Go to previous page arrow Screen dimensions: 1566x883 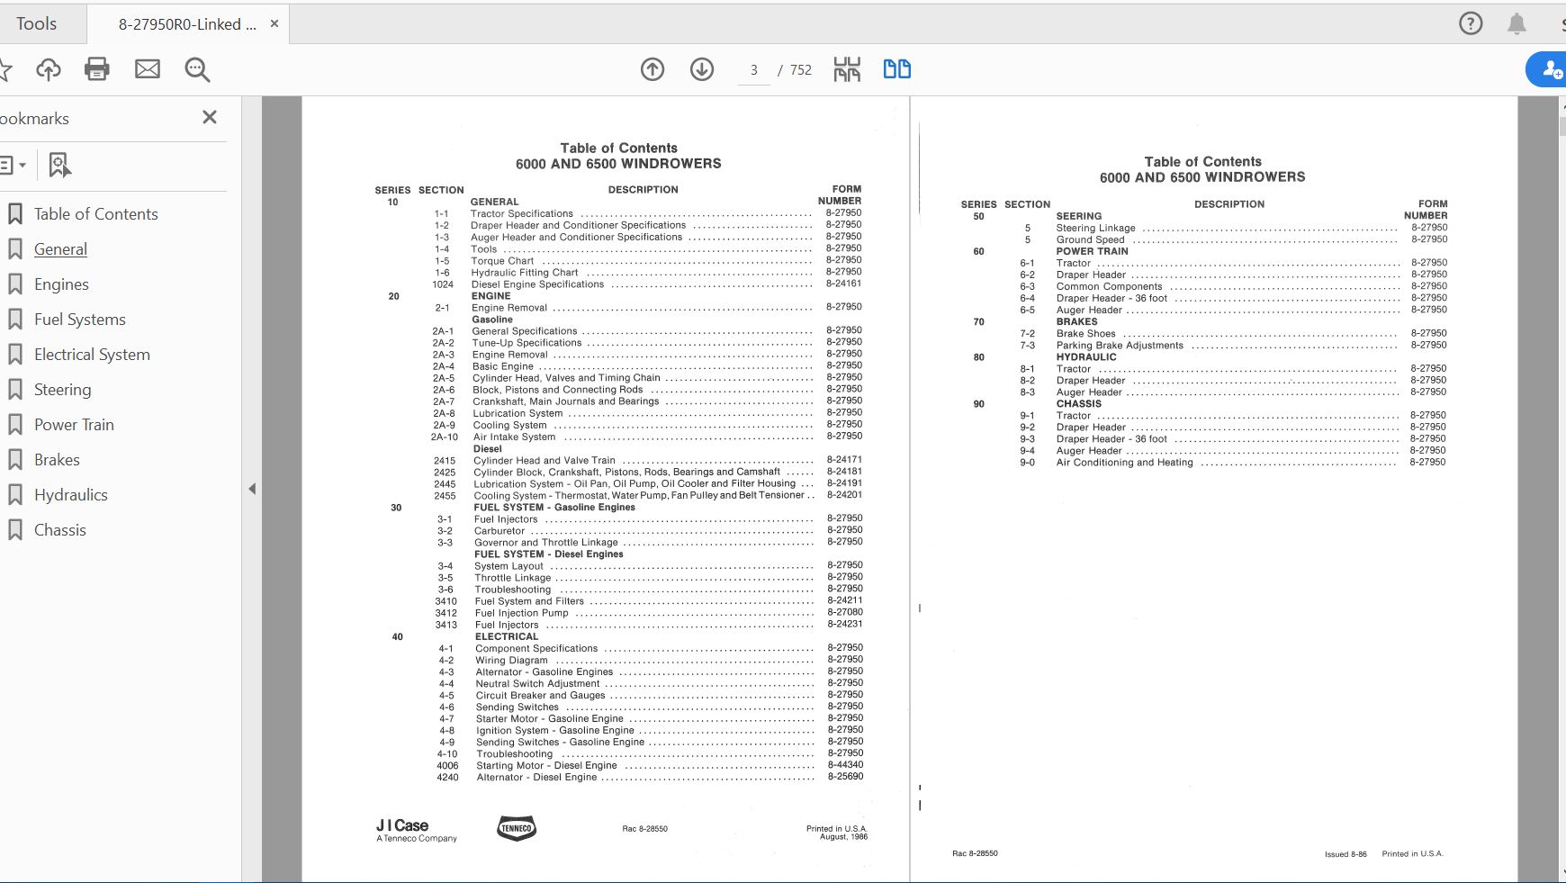[x=652, y=69]
